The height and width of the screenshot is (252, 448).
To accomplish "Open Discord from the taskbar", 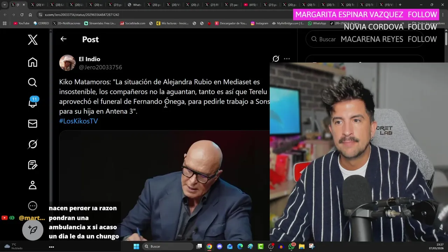I will point(219,246).
